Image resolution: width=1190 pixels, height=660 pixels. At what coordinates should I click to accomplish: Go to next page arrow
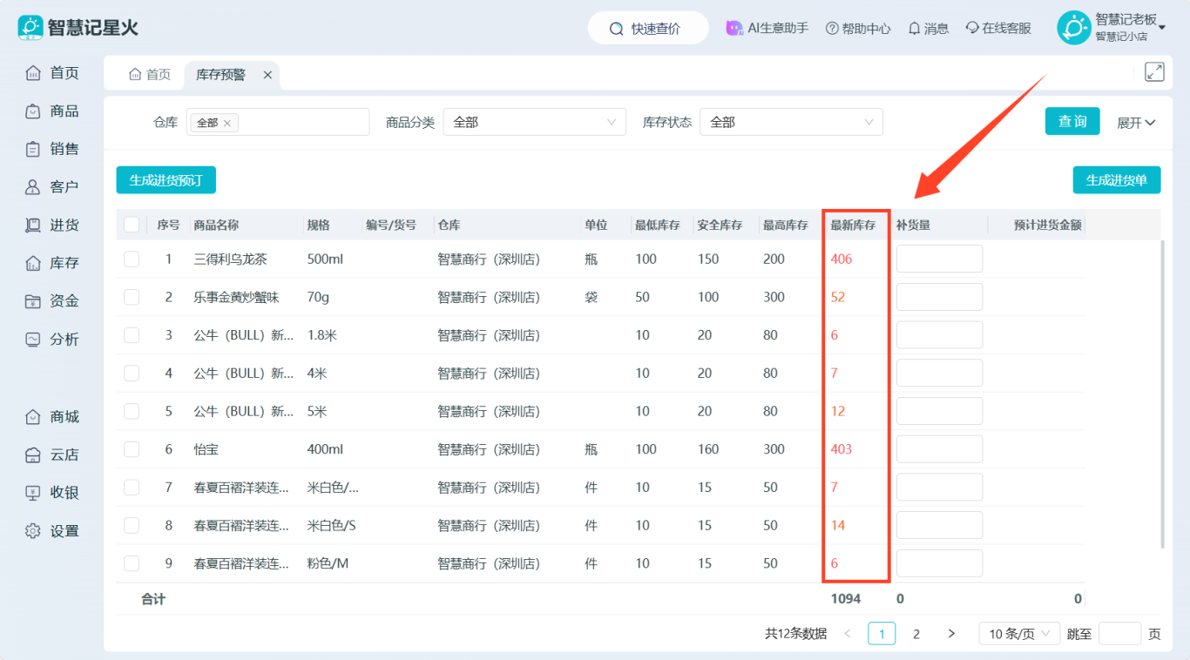(x=951, y=634)
